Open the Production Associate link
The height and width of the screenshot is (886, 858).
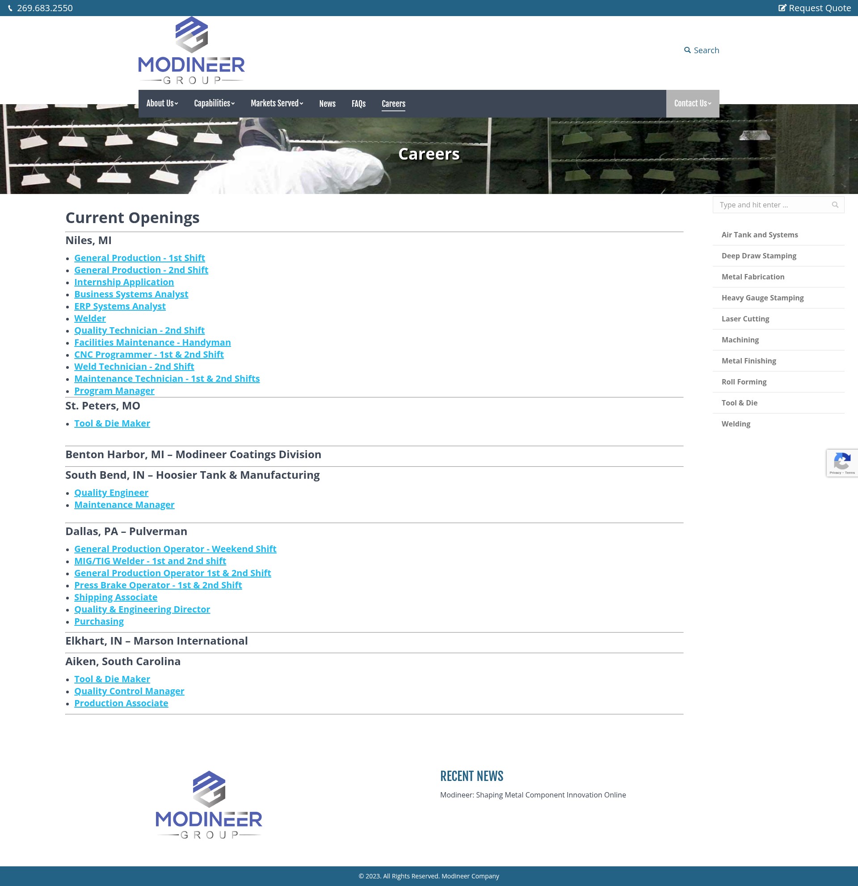tap(121, 703)
